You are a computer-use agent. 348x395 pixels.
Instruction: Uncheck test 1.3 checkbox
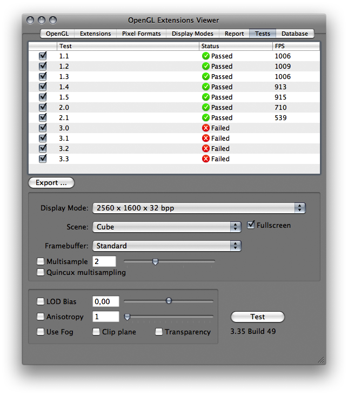43,77
